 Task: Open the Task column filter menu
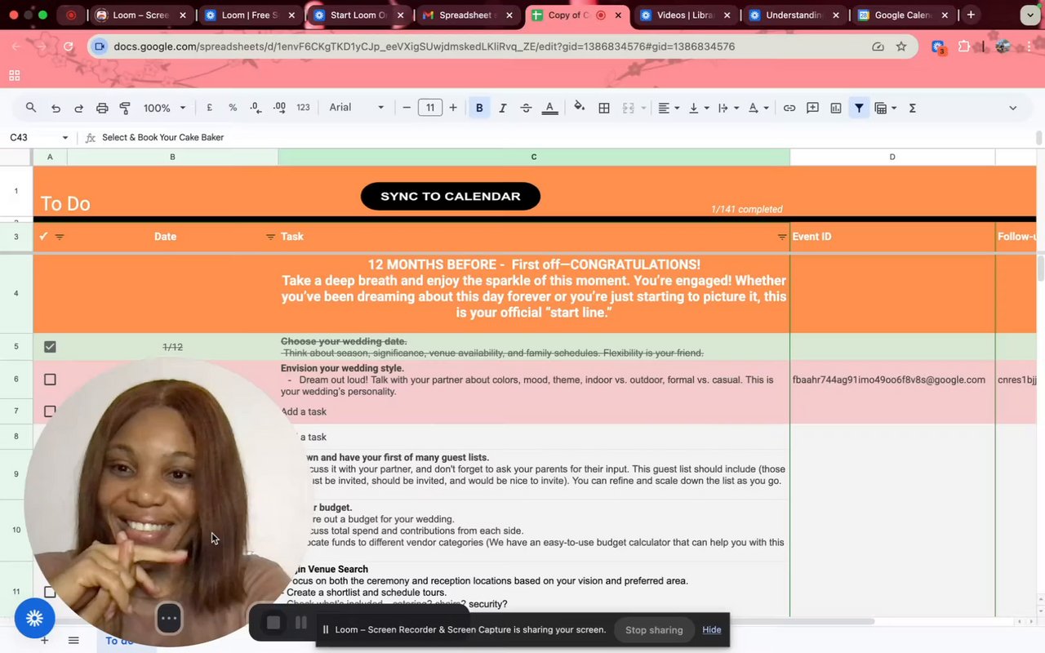click(782, 237)
